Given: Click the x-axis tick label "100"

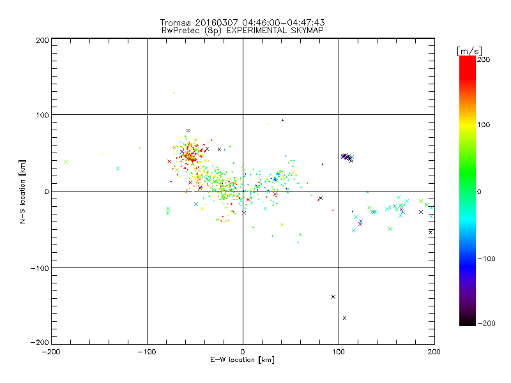Looking at the screenshot, I should coord(339,352).
